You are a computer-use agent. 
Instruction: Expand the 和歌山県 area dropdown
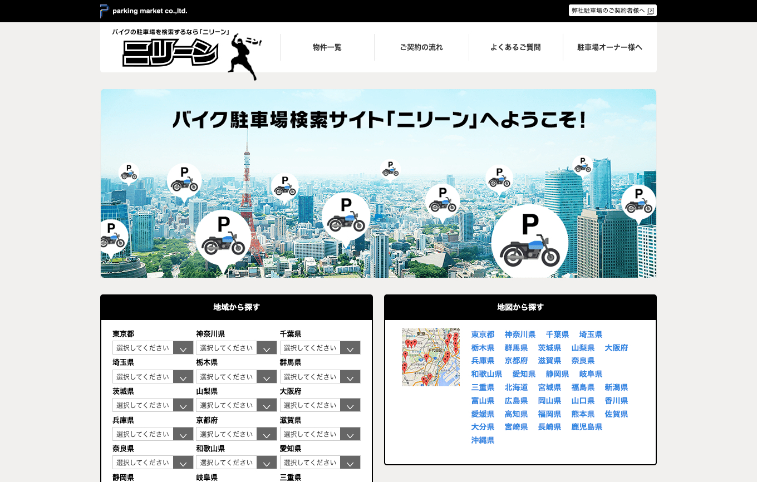237,463
